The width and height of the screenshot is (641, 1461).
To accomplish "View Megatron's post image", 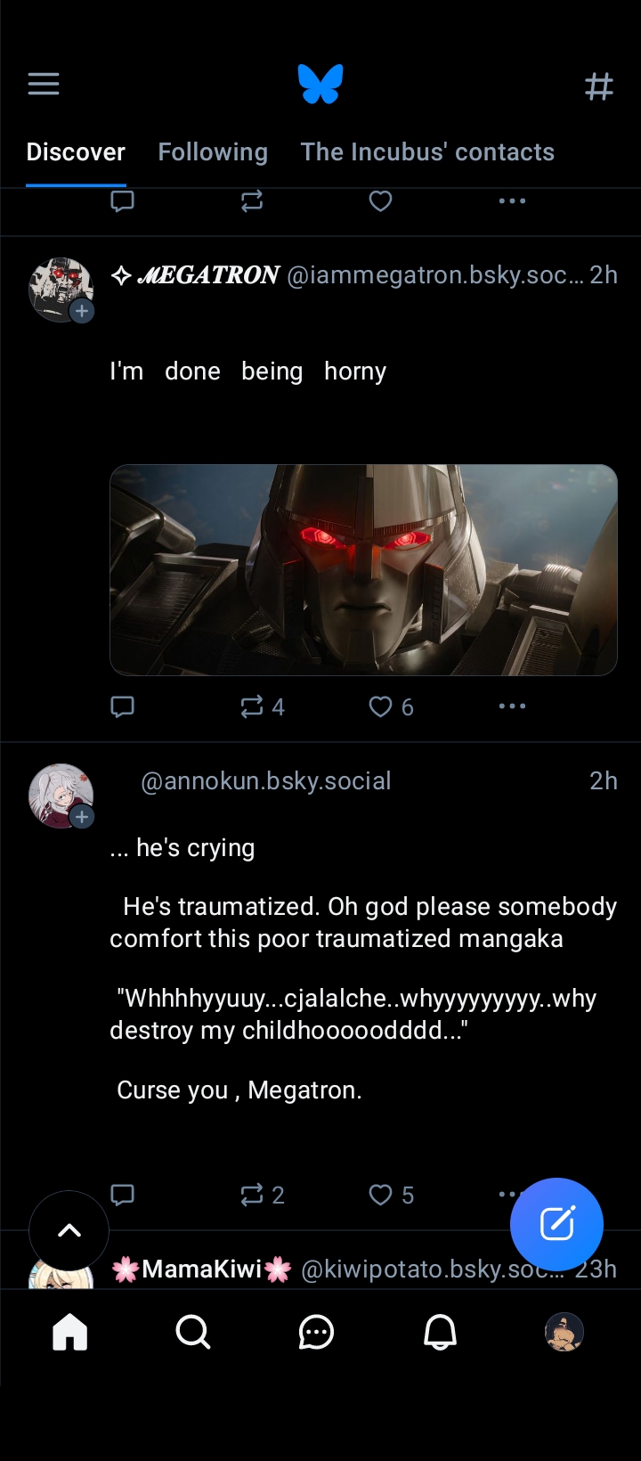I will (x=363, y=570).
